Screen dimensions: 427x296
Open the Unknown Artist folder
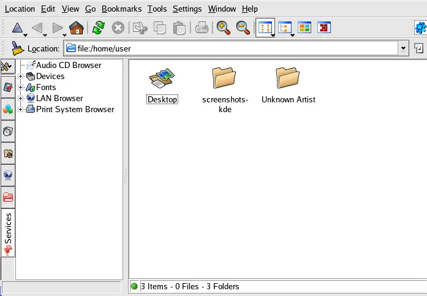(x=288, y=78)
